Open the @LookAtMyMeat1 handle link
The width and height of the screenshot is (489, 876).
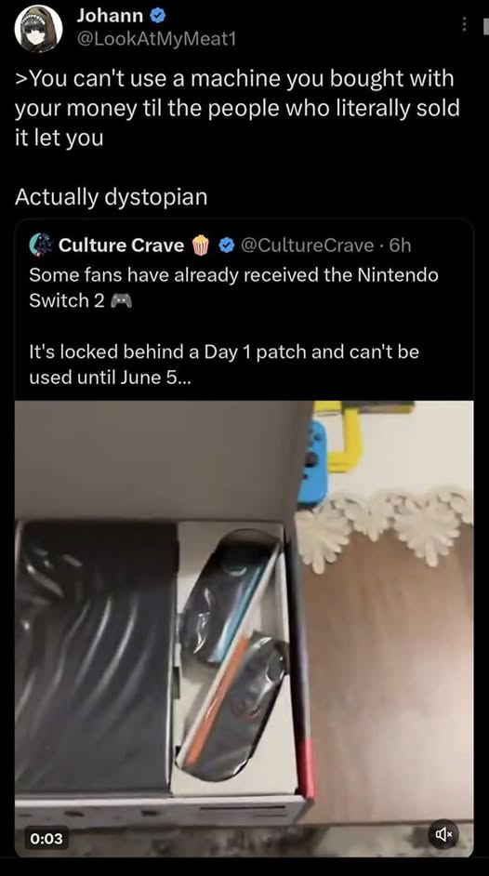157,40
